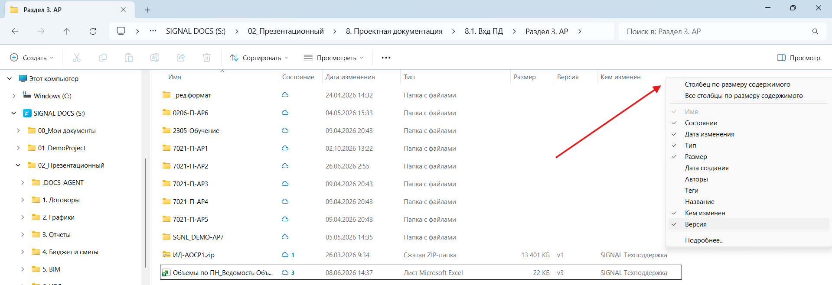
Task: Click the search magnifier icon
Action: point(815,32)
